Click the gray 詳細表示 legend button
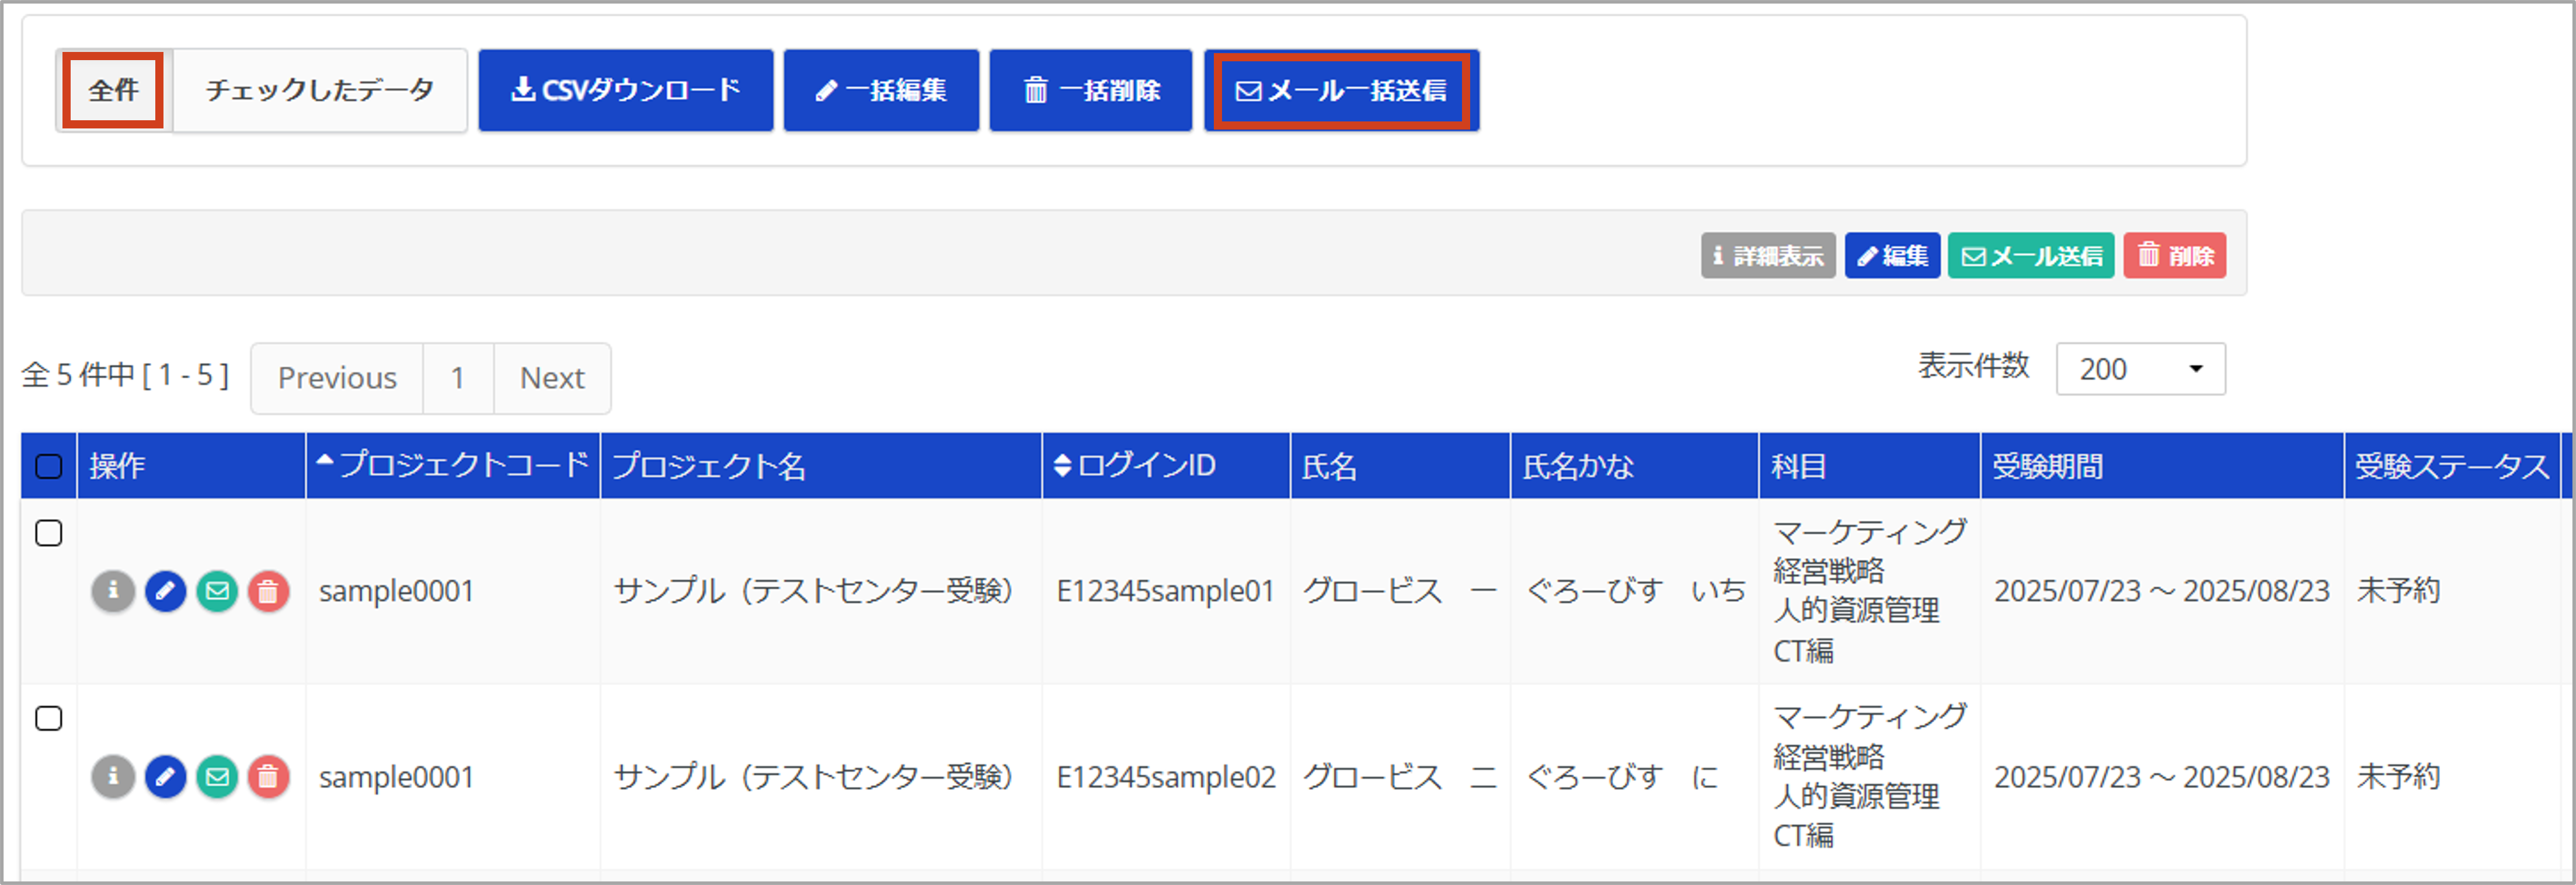This screenshot has width=2576, height=885. click(x=1767, y=256)
